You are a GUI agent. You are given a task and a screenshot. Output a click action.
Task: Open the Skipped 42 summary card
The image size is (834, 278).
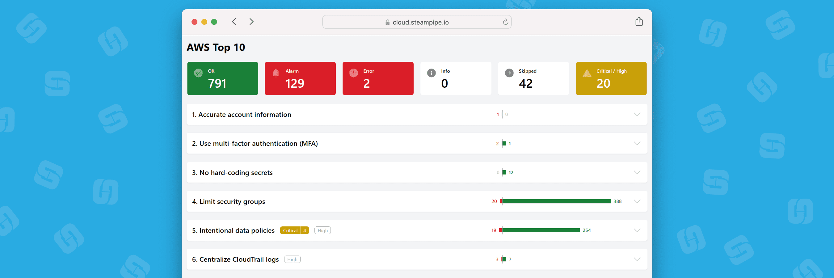(533, 78)
